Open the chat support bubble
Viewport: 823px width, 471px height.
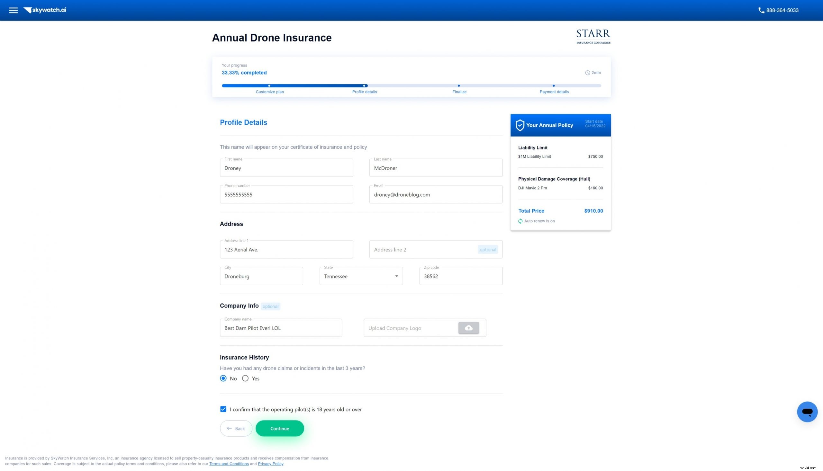(x=807, y=412)
